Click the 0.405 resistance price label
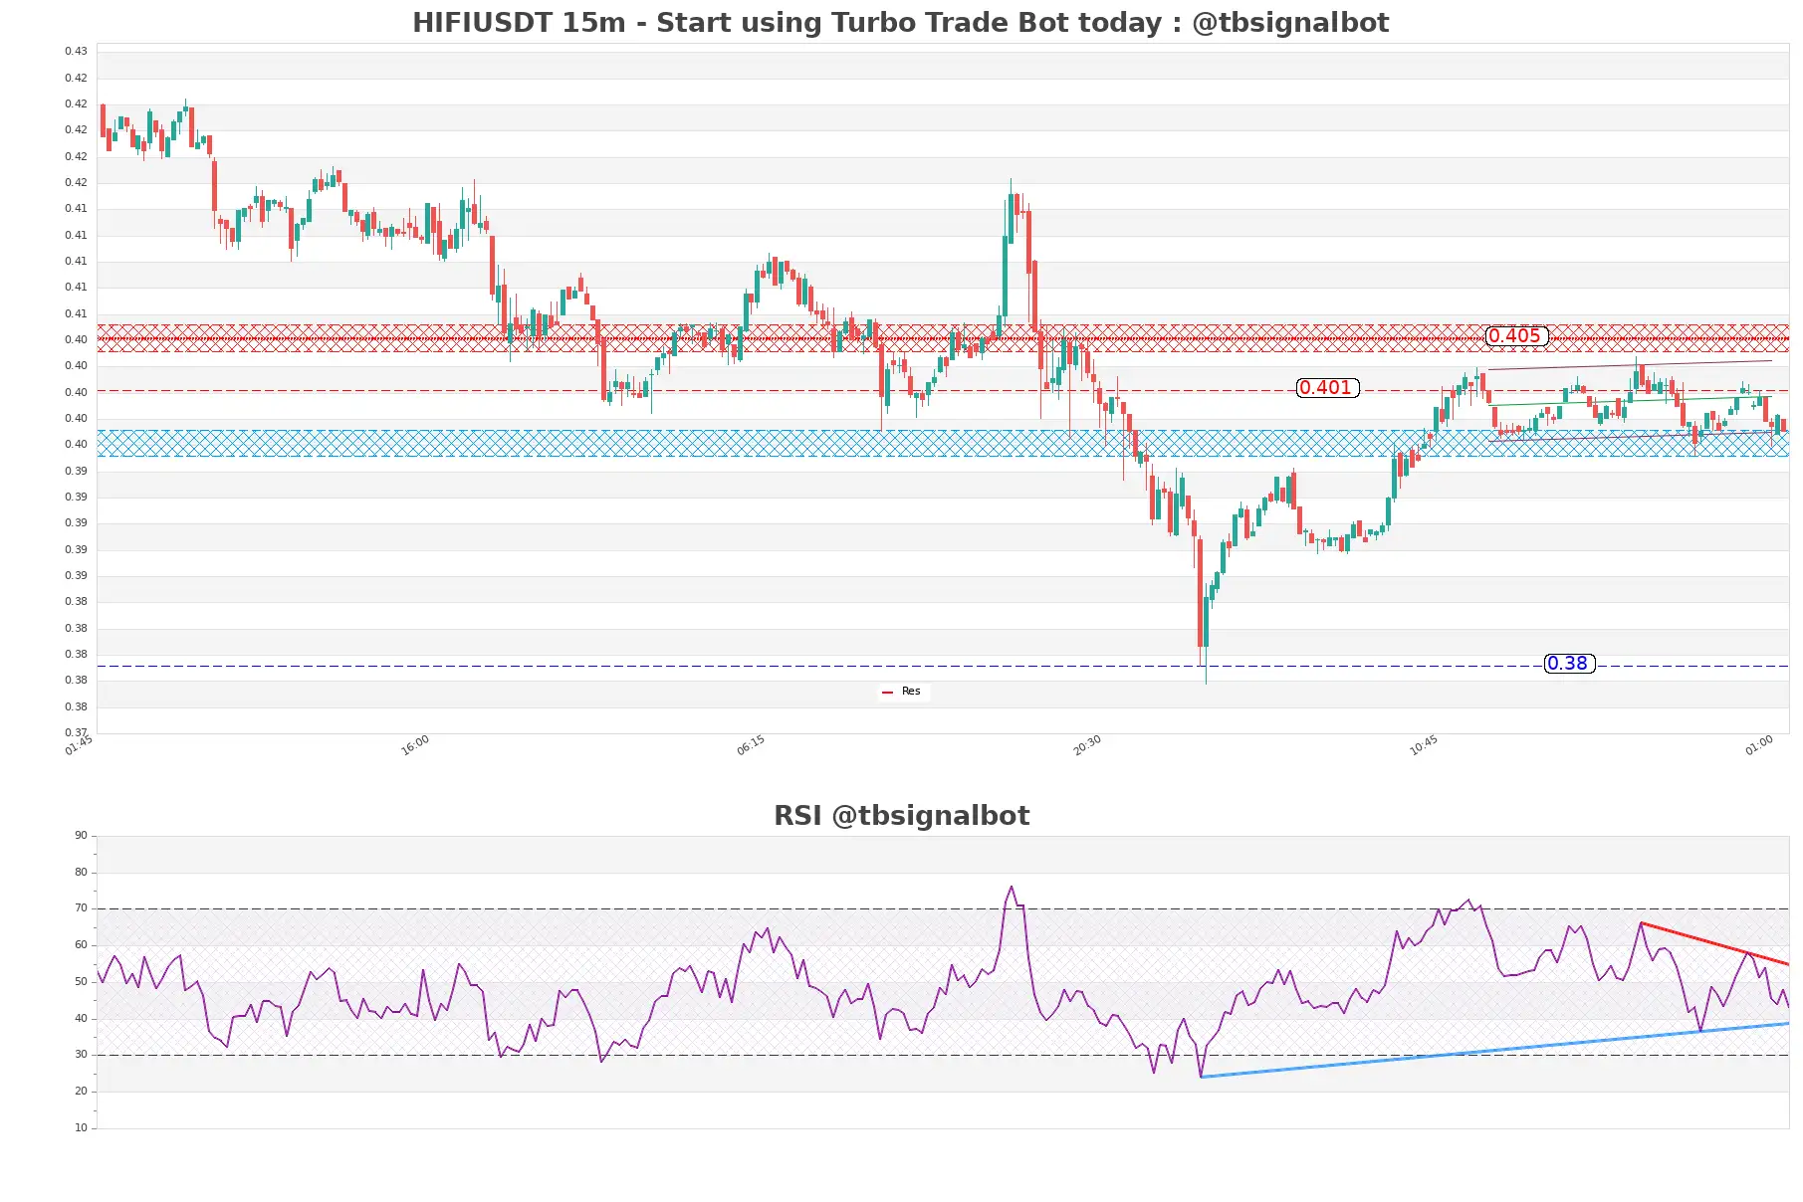Screen dimensions: 1803x1202 click(x=1516, y=336)
